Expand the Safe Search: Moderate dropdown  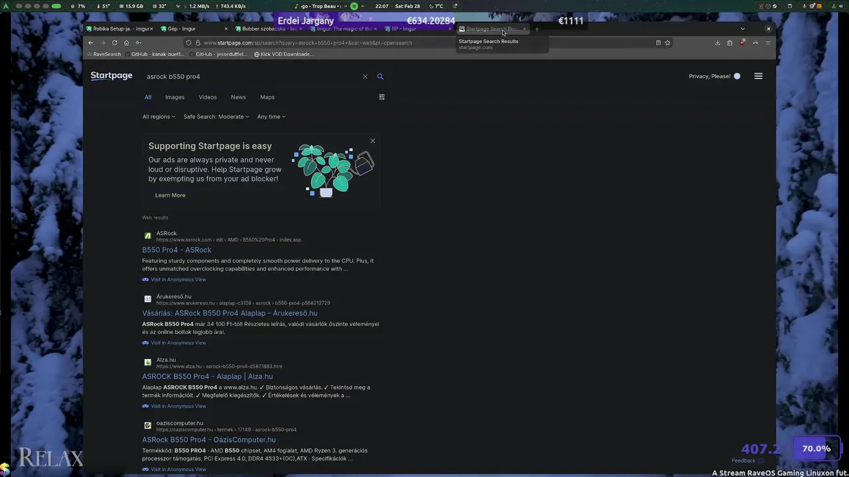point(216,117)
